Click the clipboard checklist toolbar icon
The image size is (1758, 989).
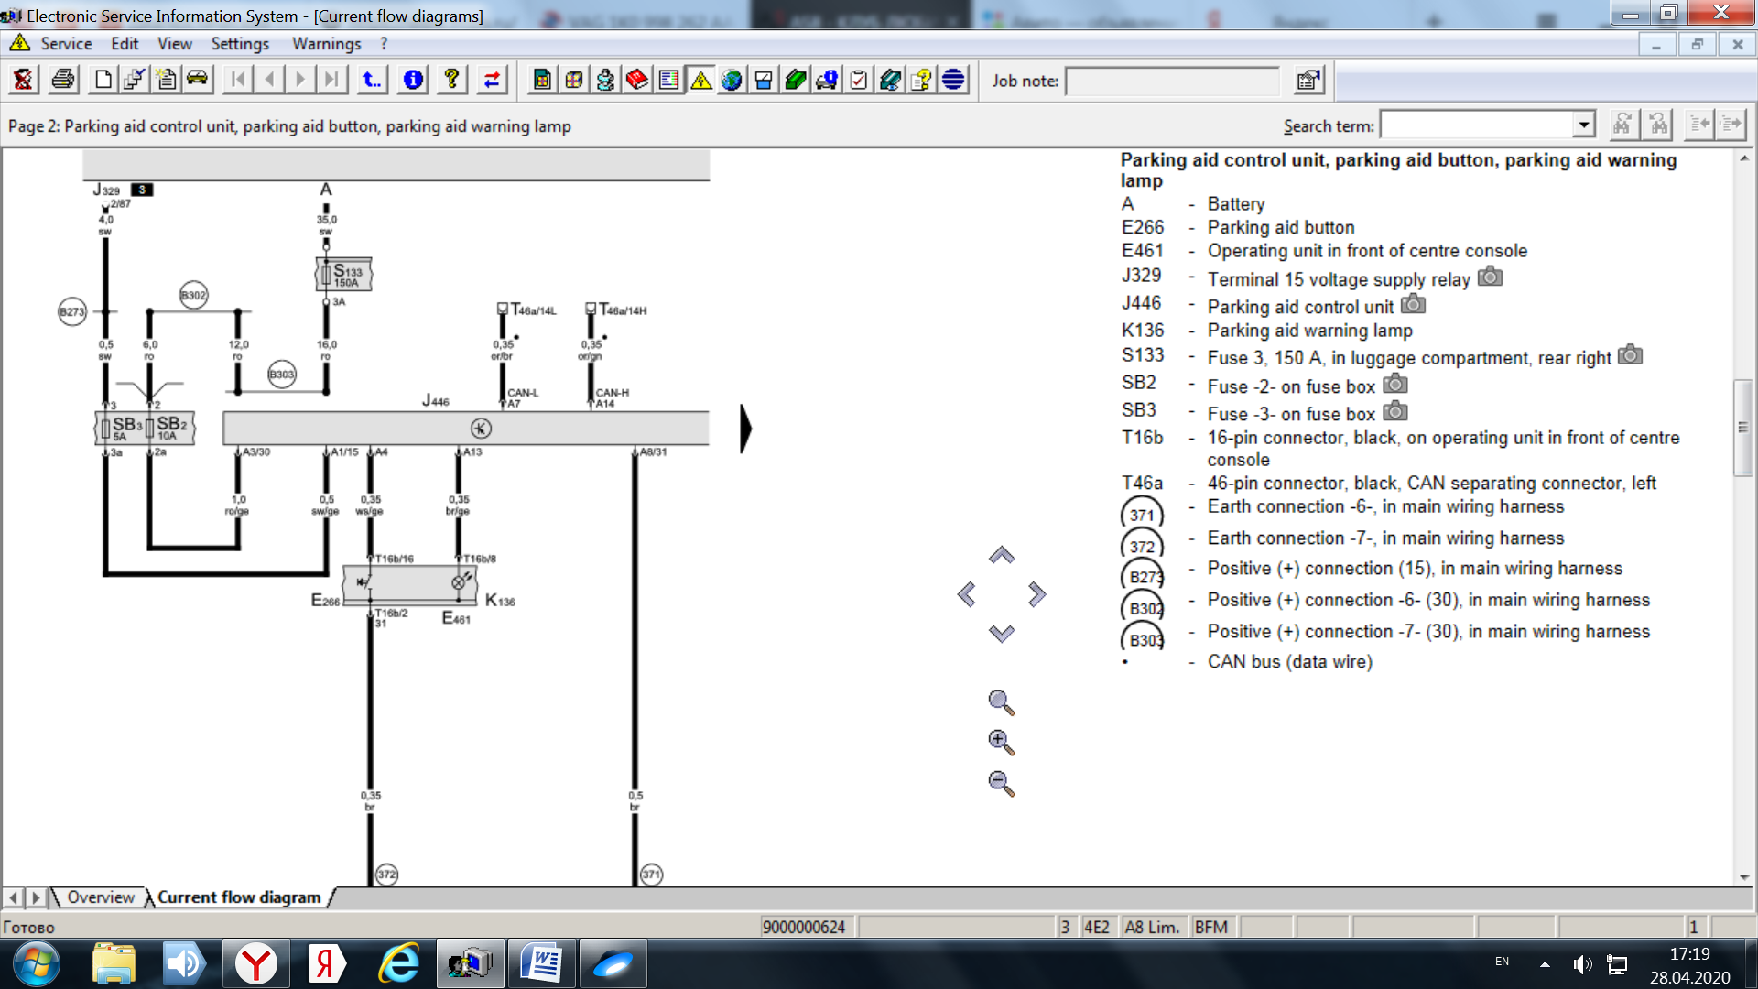[x=858, y=80]
